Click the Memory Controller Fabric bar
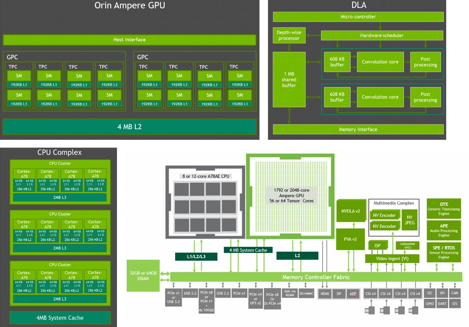Screen dimensions: 469x327 pyautogui.click(x=309, y=277)
